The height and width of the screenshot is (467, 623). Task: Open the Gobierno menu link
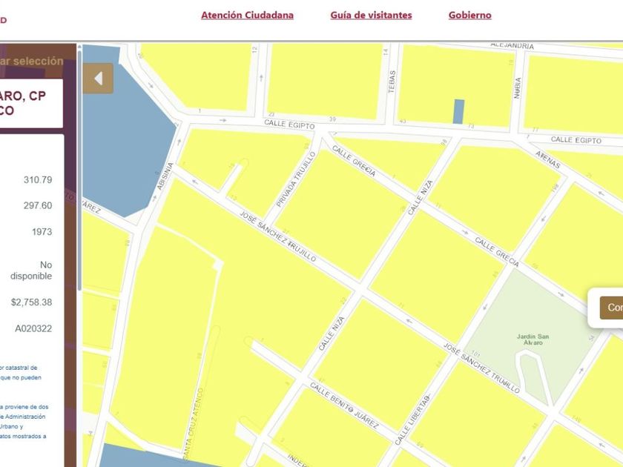click(470, 15)
